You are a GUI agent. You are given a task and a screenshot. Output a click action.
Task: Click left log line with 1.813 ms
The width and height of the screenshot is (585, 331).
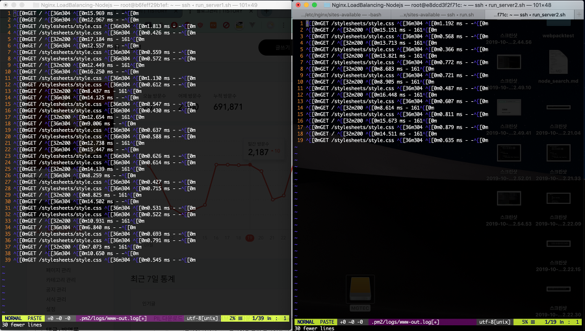105,27
